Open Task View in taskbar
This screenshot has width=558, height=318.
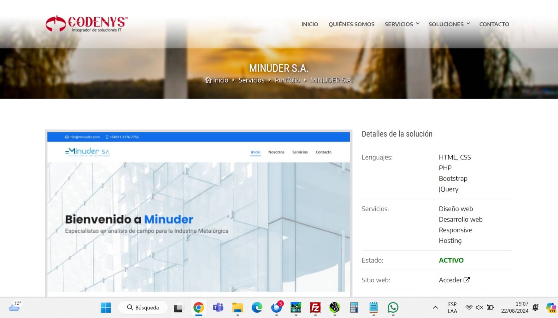point(178,307)
